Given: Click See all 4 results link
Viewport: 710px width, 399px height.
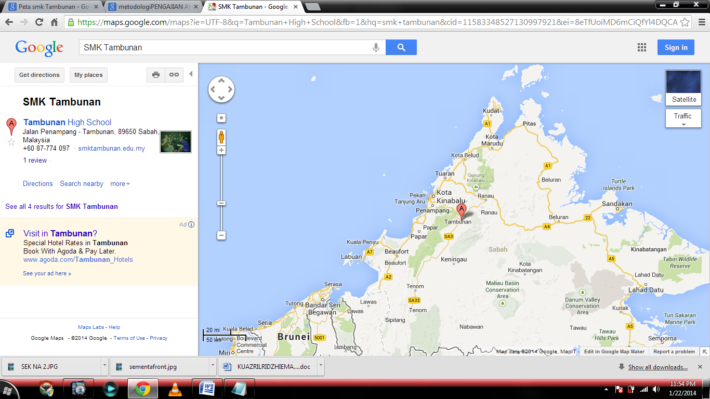Looking at the screenshot, I should (61, 206).
